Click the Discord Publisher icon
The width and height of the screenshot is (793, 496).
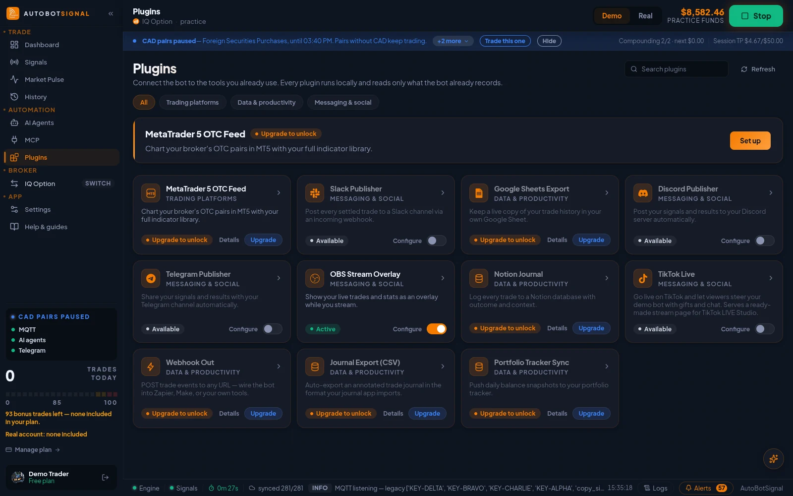[643, 193]
